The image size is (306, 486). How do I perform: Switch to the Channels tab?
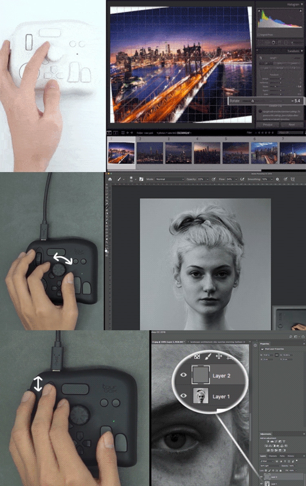click(273, 456)
